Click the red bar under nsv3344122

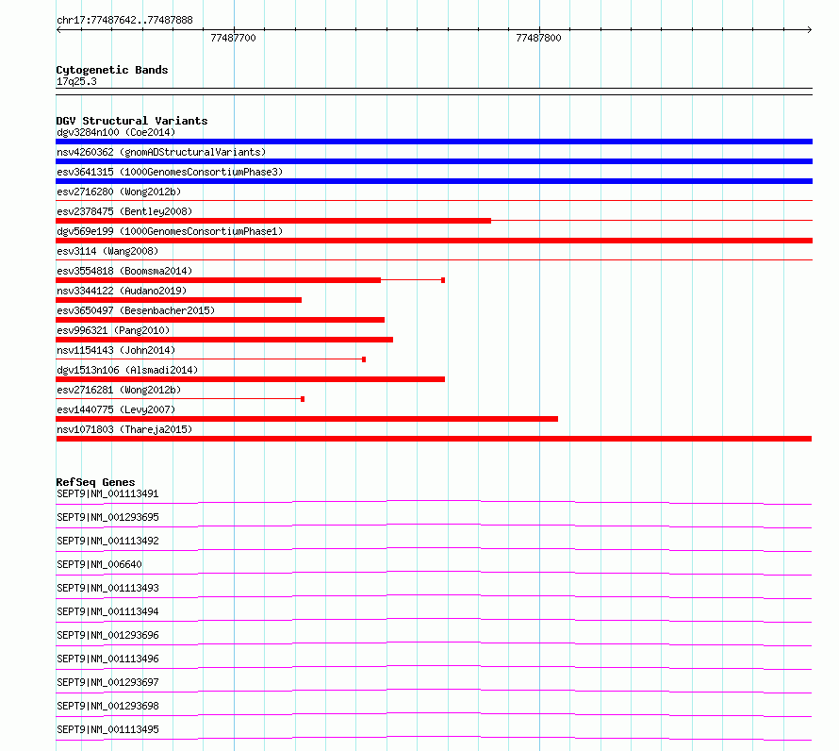tap(179, 300)
